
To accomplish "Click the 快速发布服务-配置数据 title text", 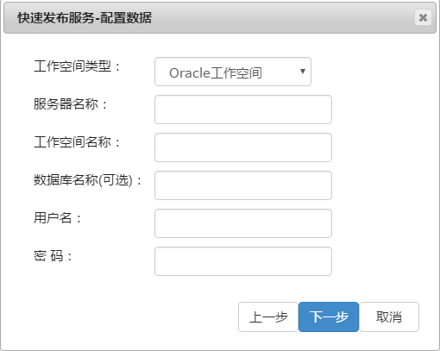I will (x=85, y=18).
